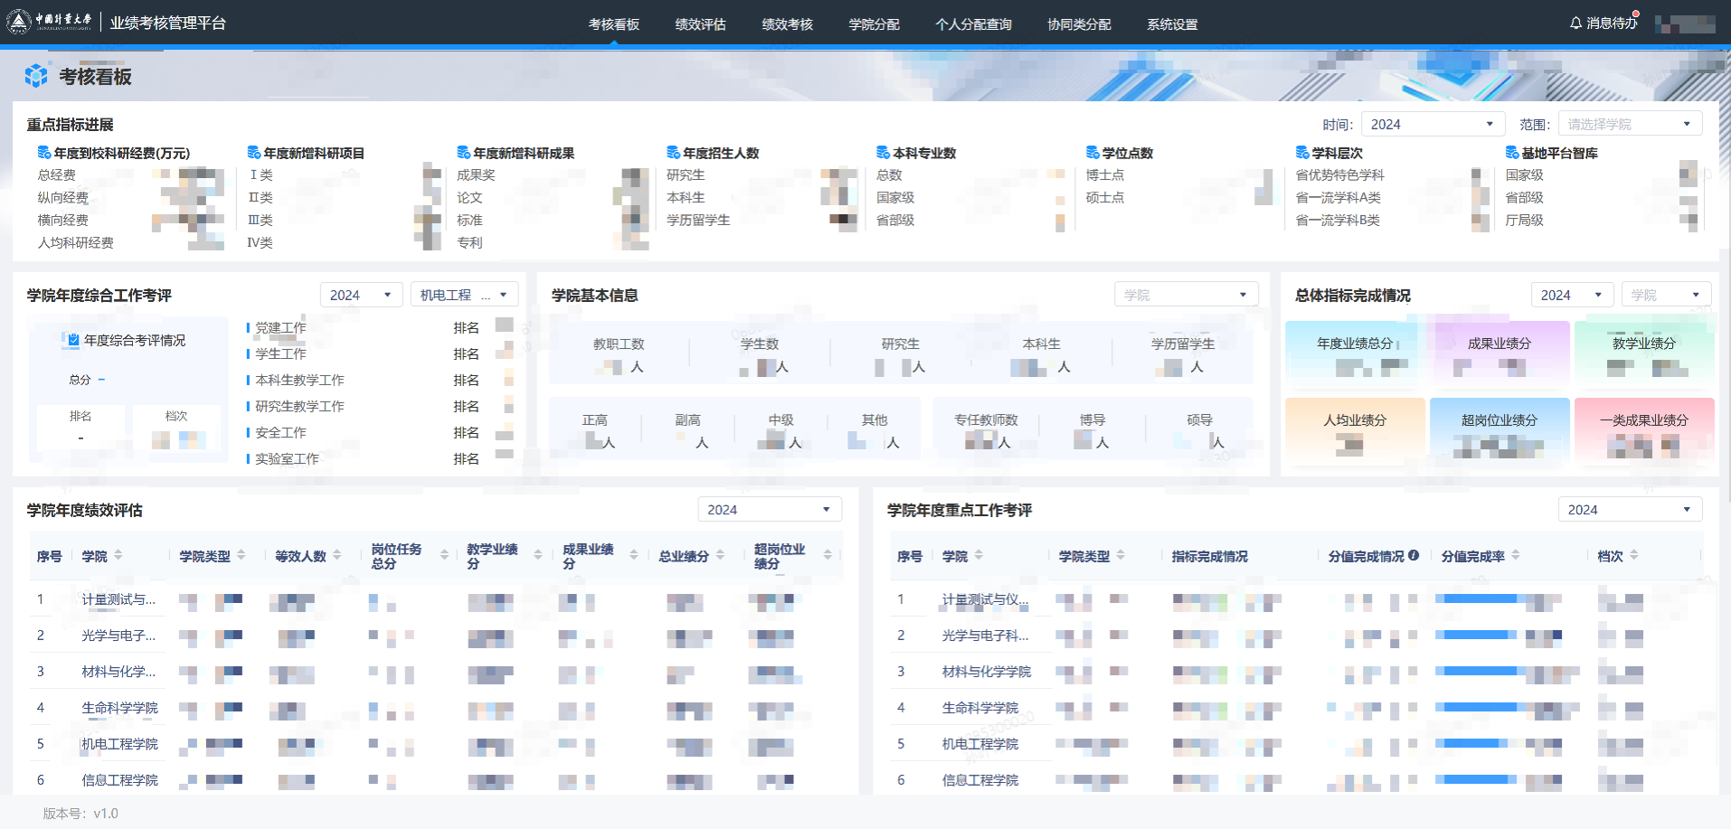Viewport: 1731px width, 829px height.
Task: Open the 时间 year dropdown
Action: [x=1432, y=125]
